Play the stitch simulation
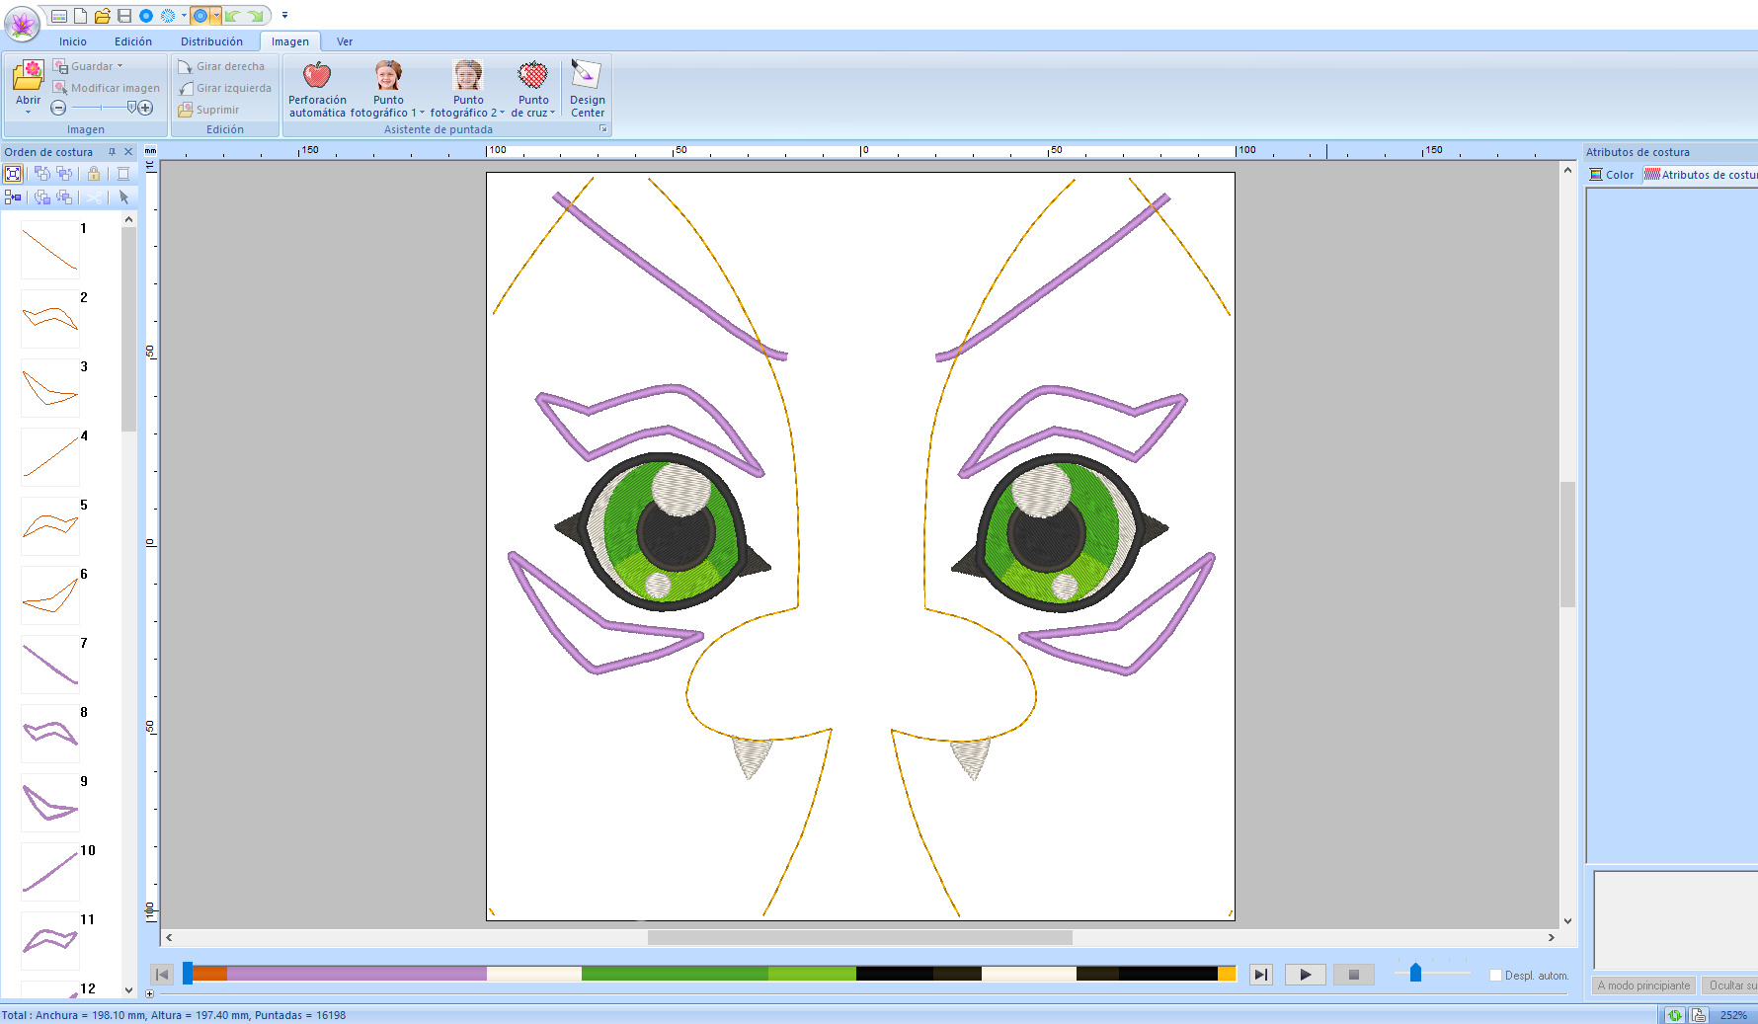 (1305, 975)
